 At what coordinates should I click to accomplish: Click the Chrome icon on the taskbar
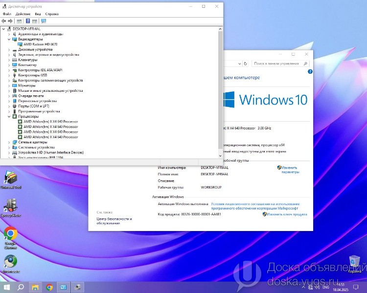(49, 287)
